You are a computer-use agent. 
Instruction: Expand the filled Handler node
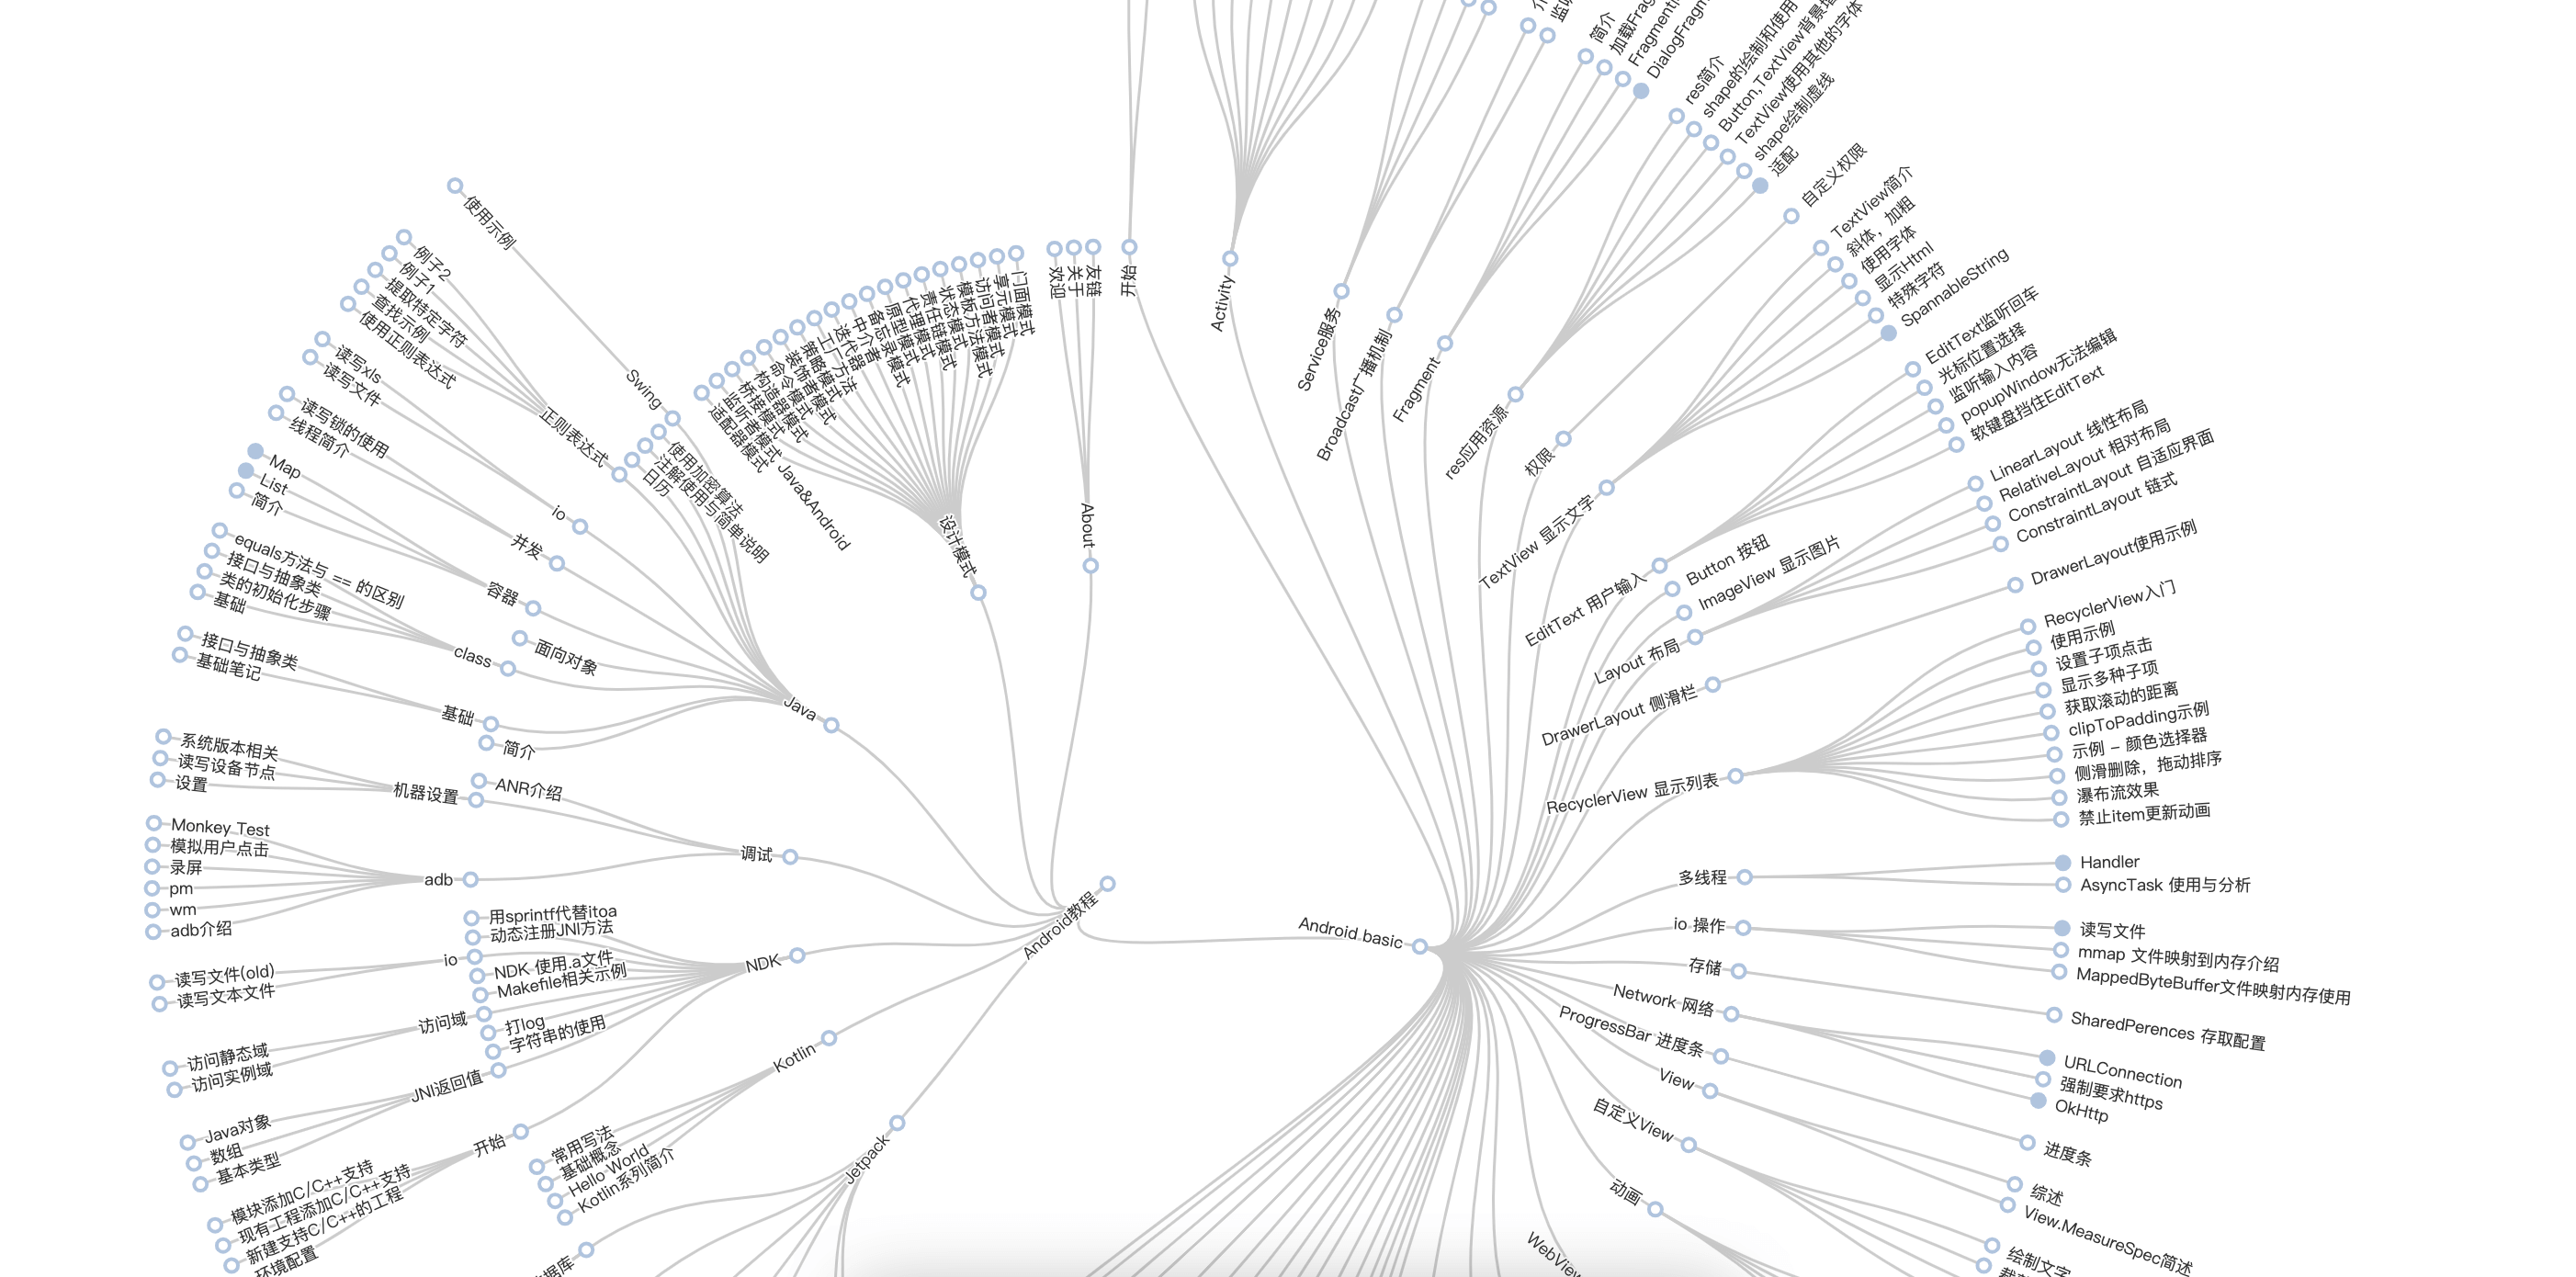pos(2062,862)
